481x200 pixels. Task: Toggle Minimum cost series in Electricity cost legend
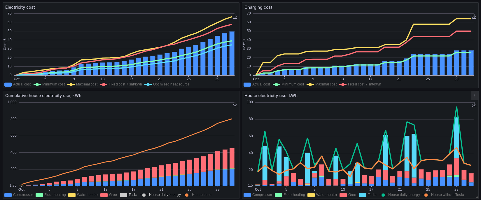[53, 84]
